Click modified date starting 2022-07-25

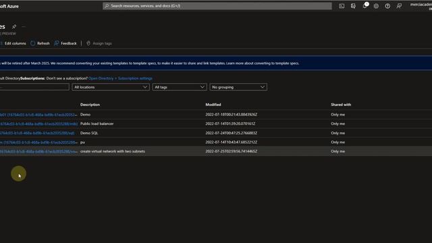pos(231,151)
